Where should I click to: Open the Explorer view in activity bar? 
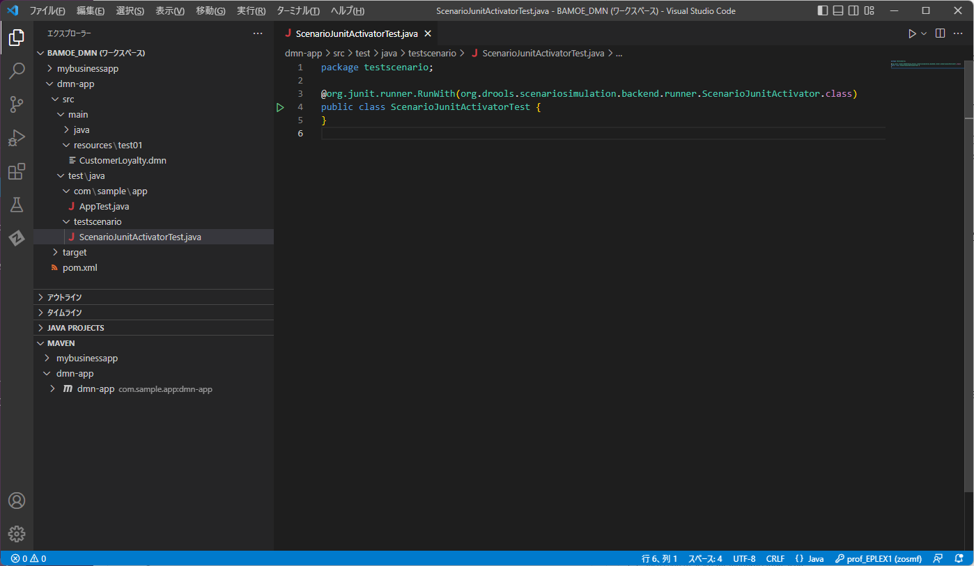click(x=17, y=38)
